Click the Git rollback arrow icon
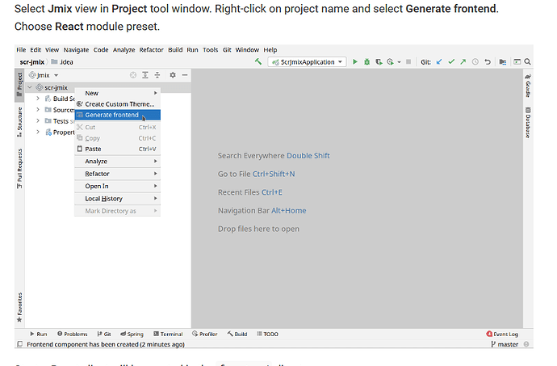Screen dimensions: 557x366 tap(488, 62)
